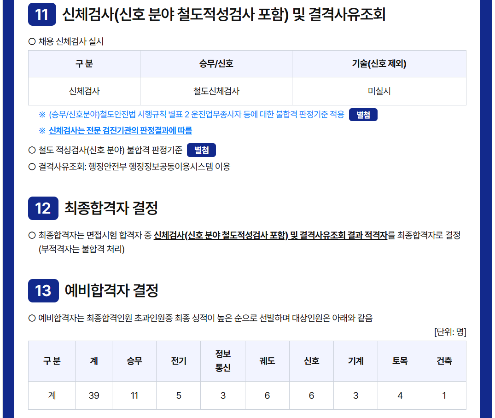Image resolution: width=495 pixels, height=418 pixels.
Task: Click the heading 예비합격자 결정
Action: click(111, 291)
